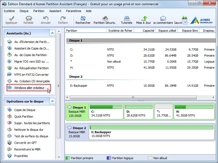Select the Non alloué row in list
The height and width of the screenshot is (163, 218).
tap(141, 62)
